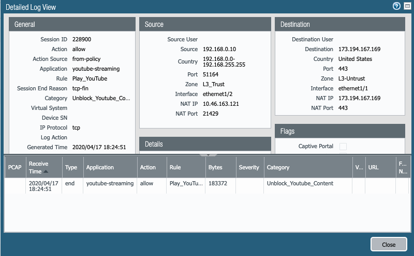
Task: Open the help icon in the title bar
Action: pyautogui.click(x=396, y=6)
